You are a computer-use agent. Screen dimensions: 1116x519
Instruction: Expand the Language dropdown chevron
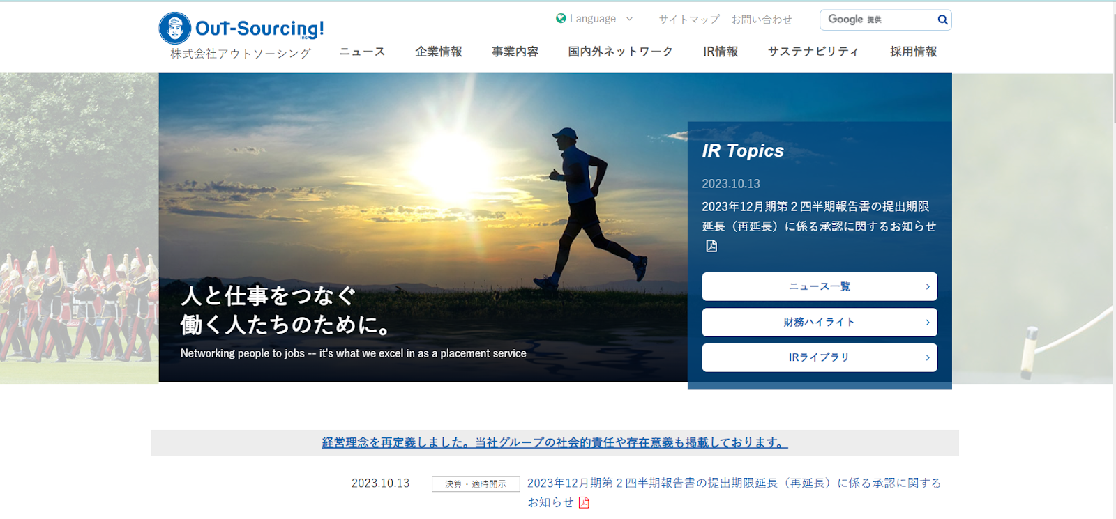click(x=629, y=19)
